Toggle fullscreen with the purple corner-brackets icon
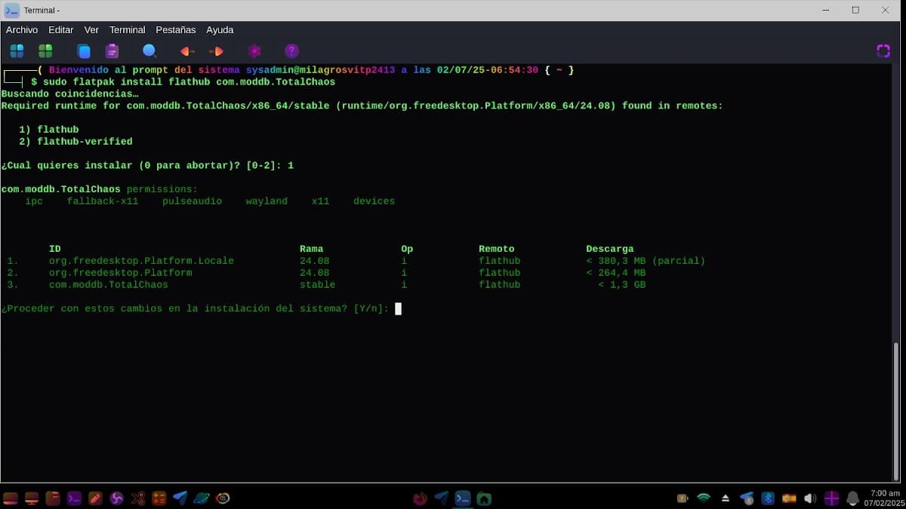Image resolution: width=906 pixels, height=509 pixels. (883, 51)
